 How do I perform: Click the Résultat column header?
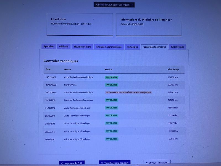pos(109,69)
